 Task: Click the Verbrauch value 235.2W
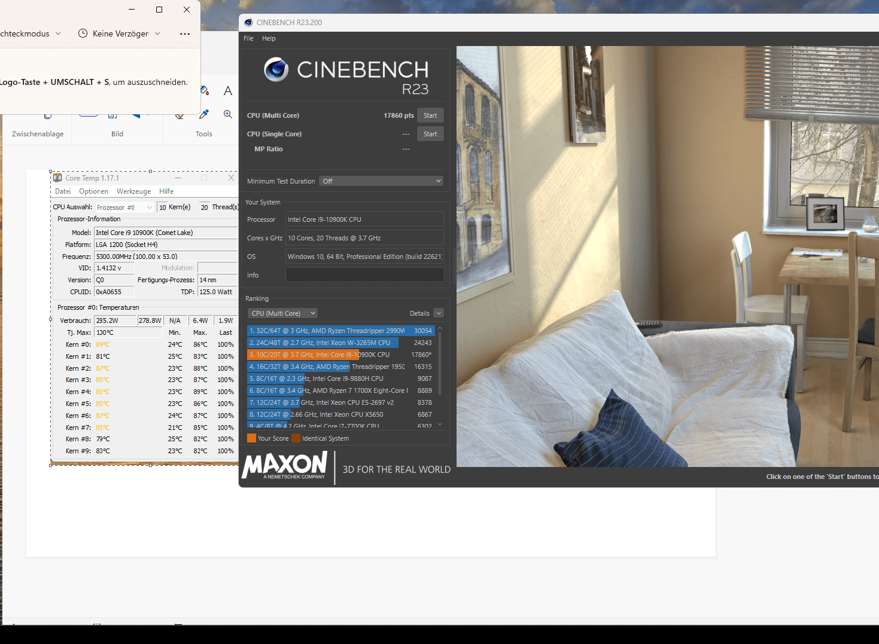(x=115, y=321)
